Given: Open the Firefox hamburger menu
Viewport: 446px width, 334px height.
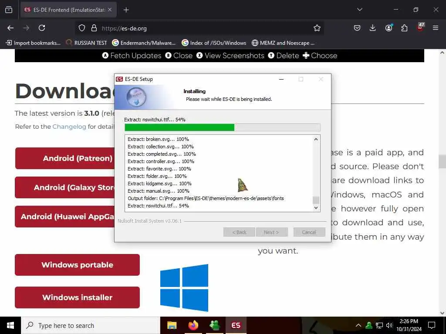Looking at the screenshot, I should click(436, 28).
